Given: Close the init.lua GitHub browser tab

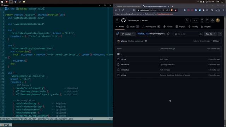Looking at the screenshot, I should [168, 6].
